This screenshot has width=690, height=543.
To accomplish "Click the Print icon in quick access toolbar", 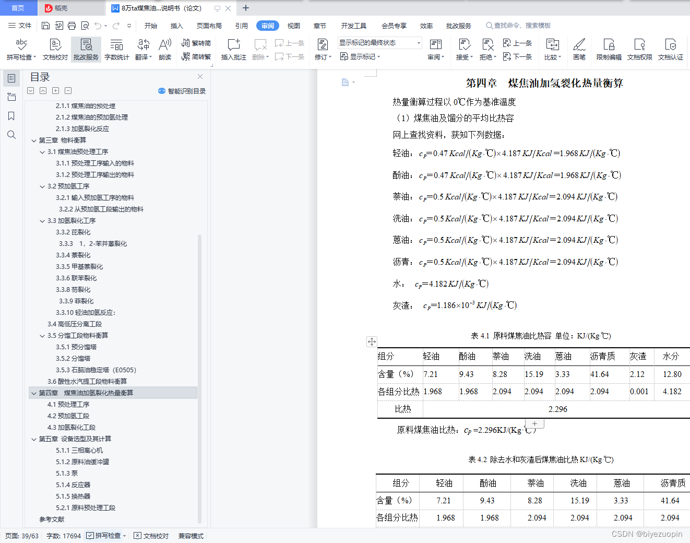I will tap(72, 26).
